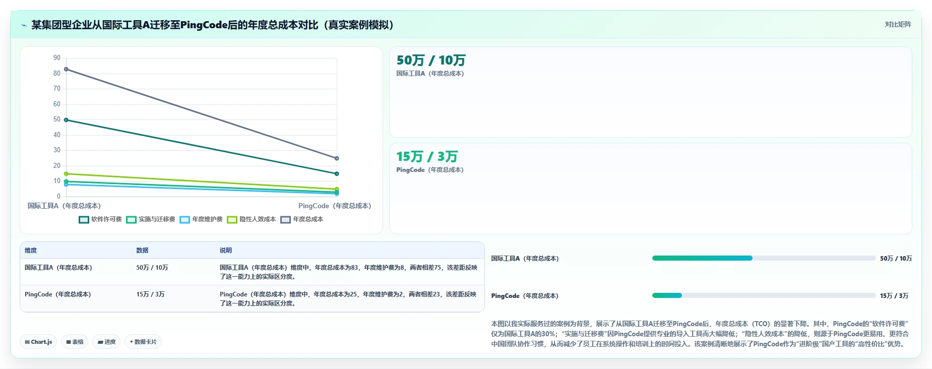Click the card title about 迁移至PingCode
This screenshot has width=932, height=369.
point(212,25)
